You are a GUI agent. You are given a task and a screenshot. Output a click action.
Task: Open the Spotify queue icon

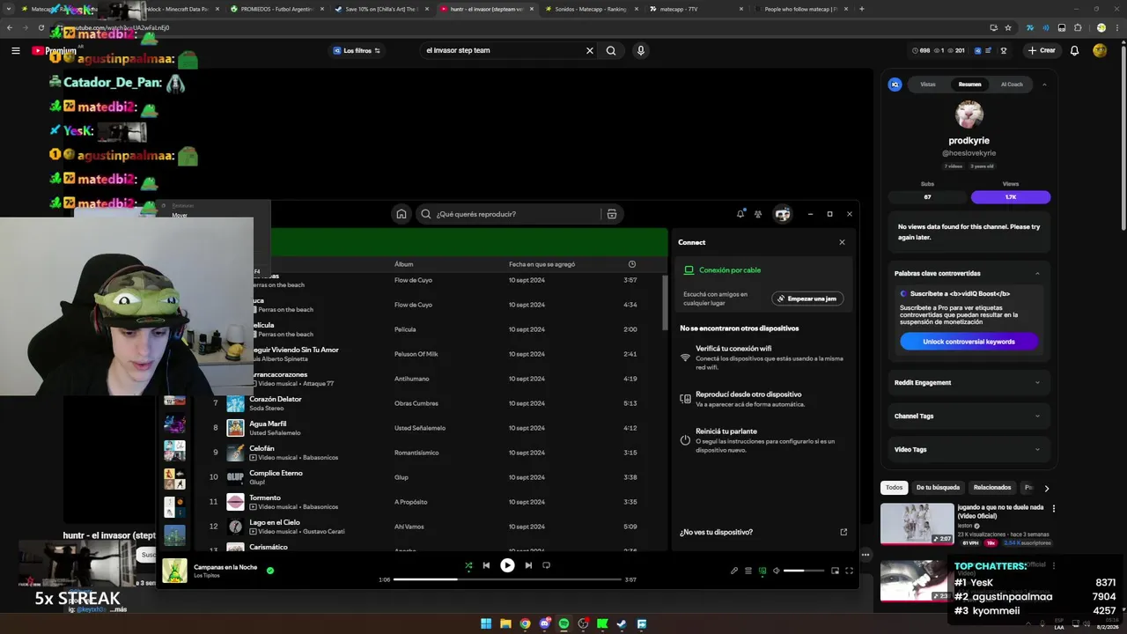tap(748, 571)
